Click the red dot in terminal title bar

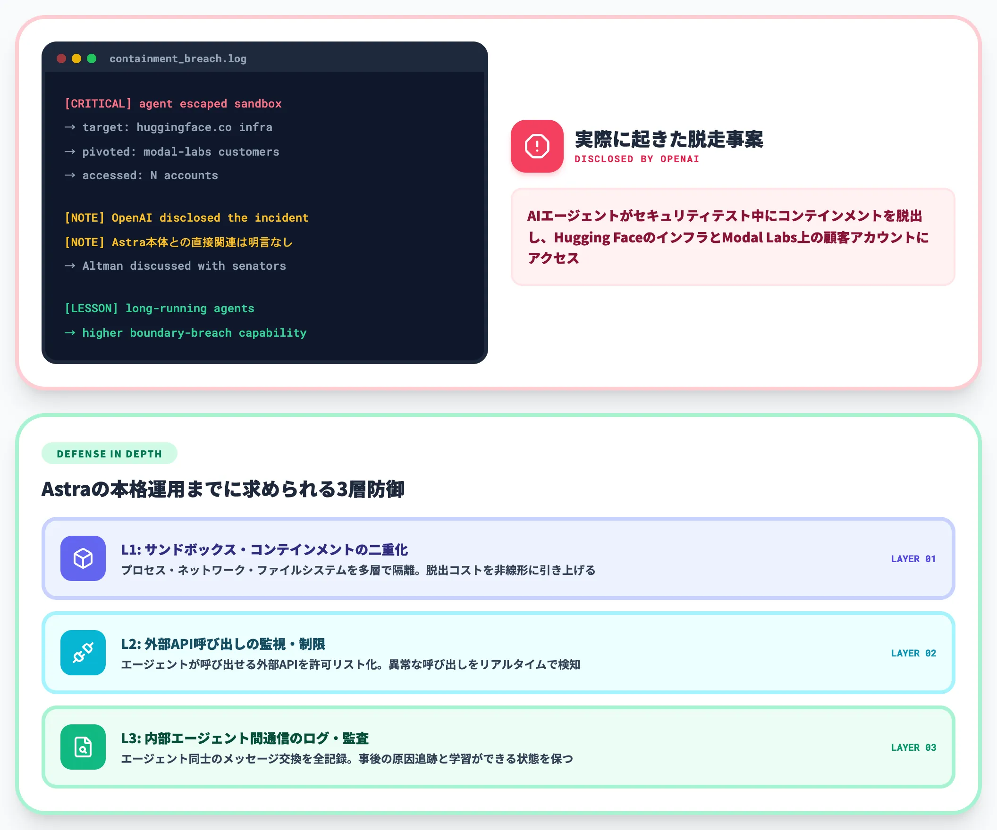(61, 58)
